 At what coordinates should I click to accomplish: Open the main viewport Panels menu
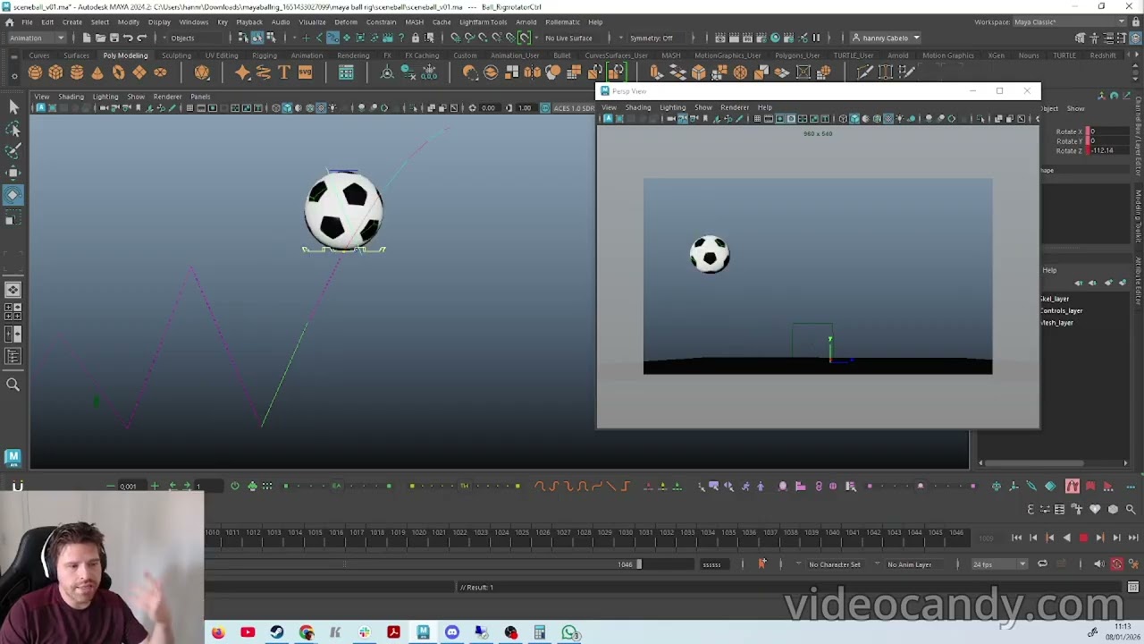pos(200,97)
